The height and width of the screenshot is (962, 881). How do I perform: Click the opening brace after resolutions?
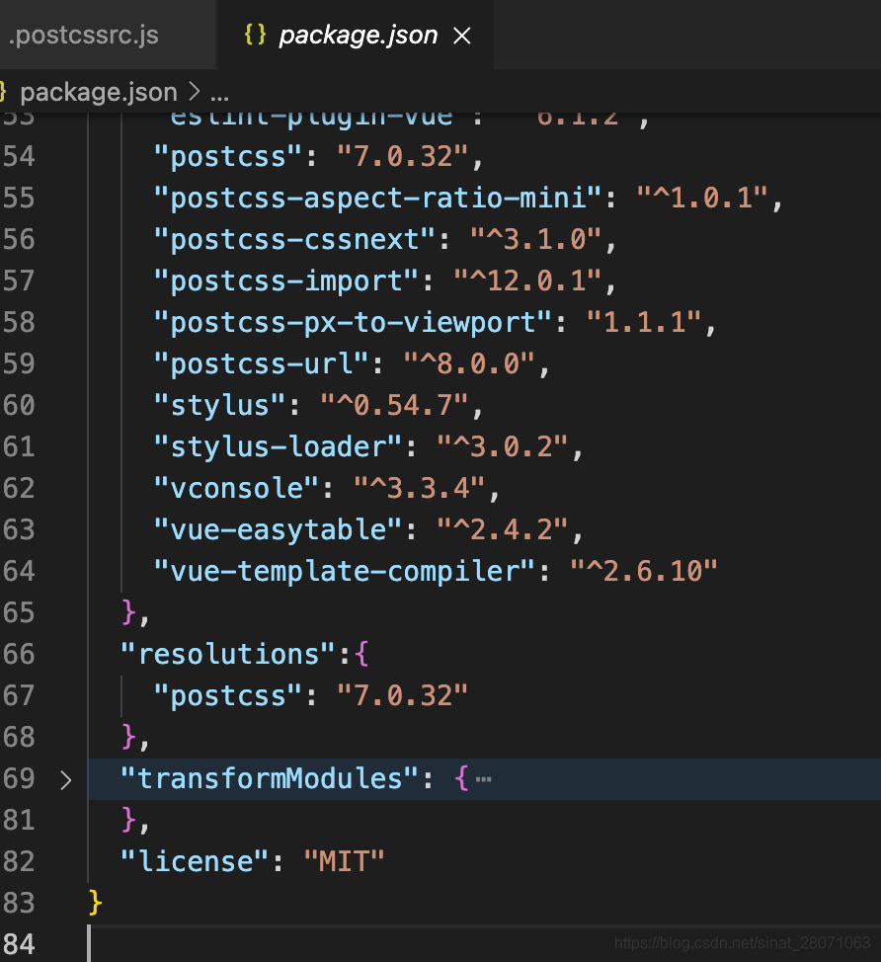[x=361, y=654]
